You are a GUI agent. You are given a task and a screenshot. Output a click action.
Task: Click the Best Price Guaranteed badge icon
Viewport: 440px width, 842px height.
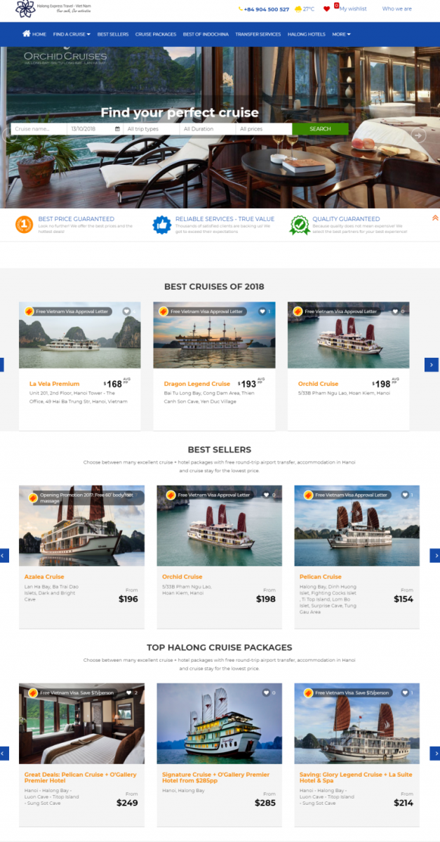click(x=25, y=225)
